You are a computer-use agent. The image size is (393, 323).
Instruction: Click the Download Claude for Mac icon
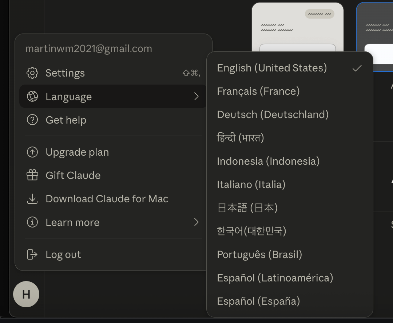click(x=32, y=199)
